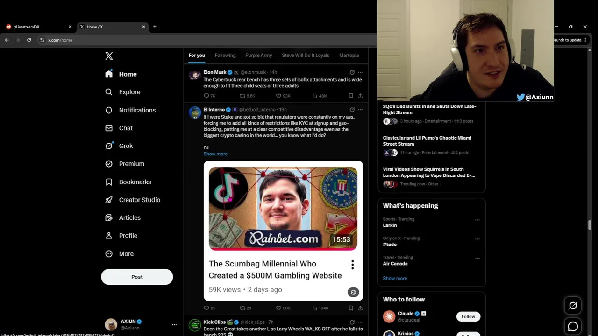Image resolution: width=598 pixels, height=336 pixels.
Task: Open Articles in sidebar
Action: click(x=123, y=217)
